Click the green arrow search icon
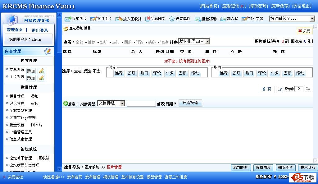This screenshot has width=318, height=184. (65, 103)
